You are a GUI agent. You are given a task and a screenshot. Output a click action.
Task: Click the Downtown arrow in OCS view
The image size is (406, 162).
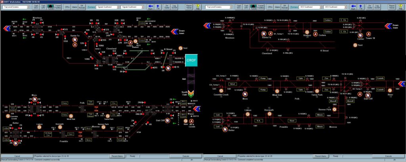[x=389, y=26]
